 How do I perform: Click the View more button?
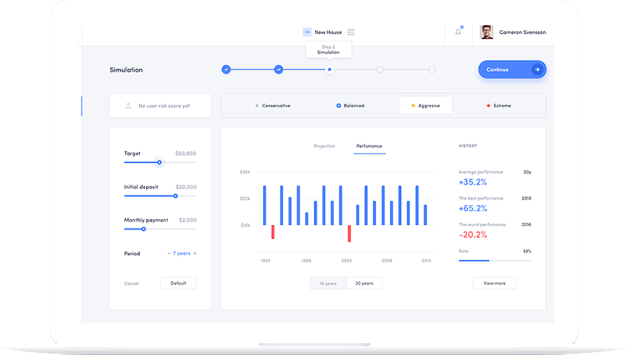point(494,283)
